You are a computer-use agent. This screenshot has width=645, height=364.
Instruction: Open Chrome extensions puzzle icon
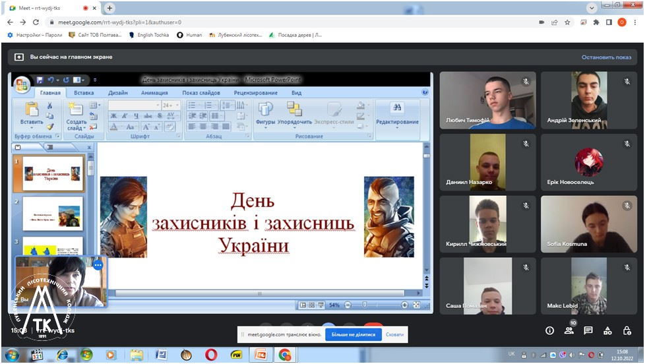point(596,22)
